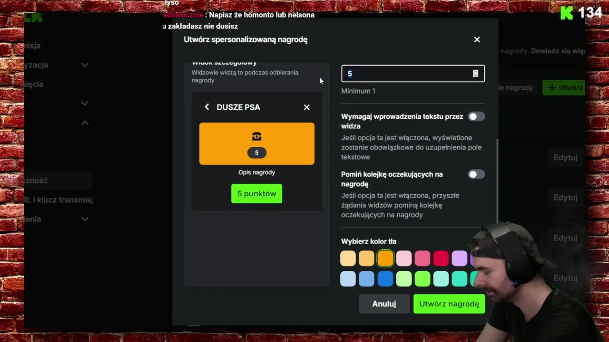Screen dimensions: 609x342
Task: Click chat message 'Napisz że homonto lub nelsona'
Action: tap(262, 15)
